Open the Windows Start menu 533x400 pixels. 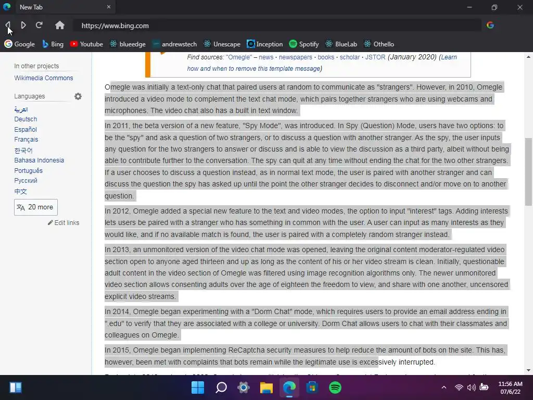point(198,387)
